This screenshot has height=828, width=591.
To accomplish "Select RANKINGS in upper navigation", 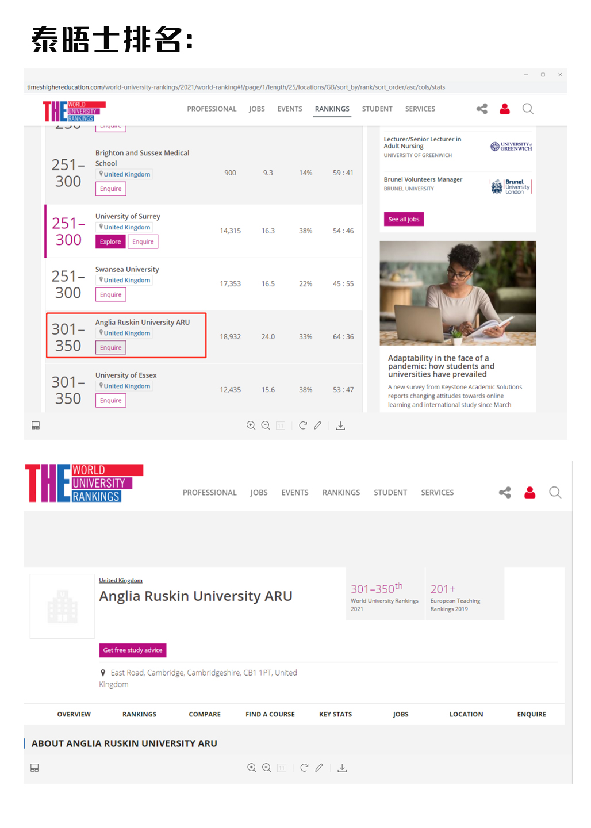I will point(332,109).
